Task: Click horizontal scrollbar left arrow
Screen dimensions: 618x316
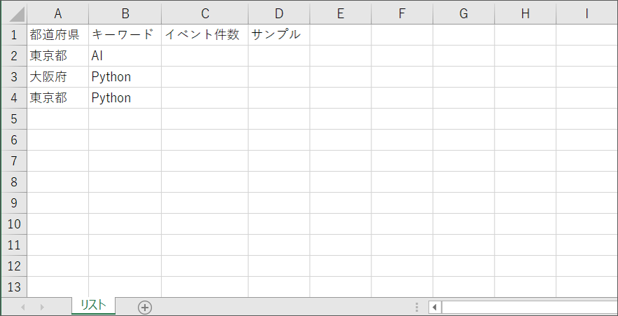Action: click(435, 307)
